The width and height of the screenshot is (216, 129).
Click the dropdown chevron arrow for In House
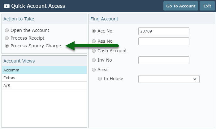pyautogui.click(x=195, y=79)
